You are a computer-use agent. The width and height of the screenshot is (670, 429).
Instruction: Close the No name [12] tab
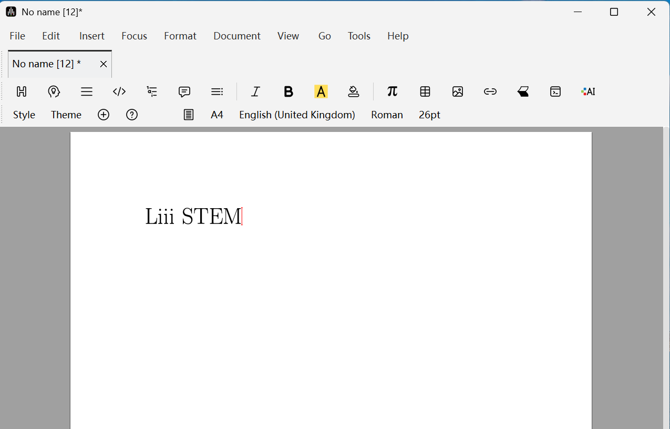(104, 64)
